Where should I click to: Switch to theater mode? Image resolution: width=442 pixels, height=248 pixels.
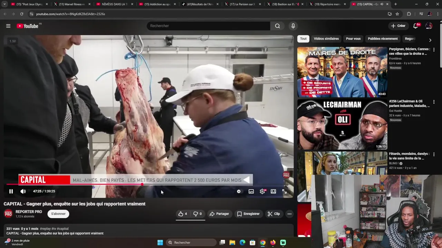point(273,191)
